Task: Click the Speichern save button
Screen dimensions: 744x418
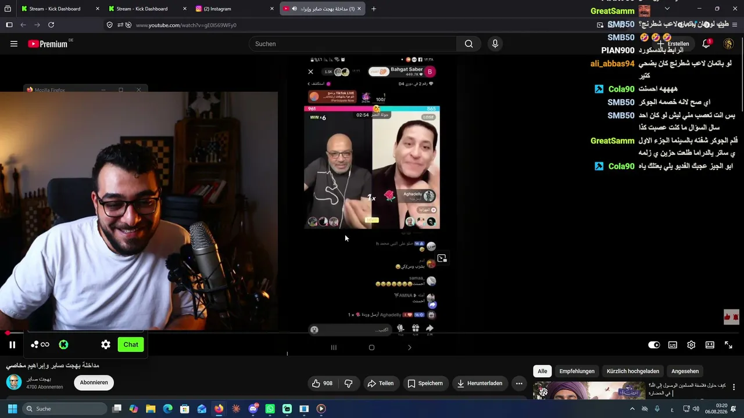Action: 425,383
